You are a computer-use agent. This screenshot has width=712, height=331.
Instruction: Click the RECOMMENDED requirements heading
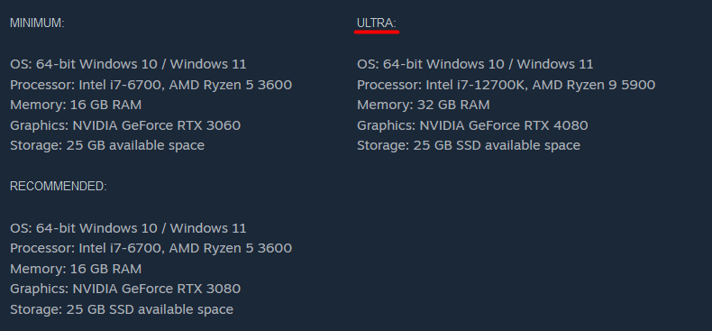58,187
